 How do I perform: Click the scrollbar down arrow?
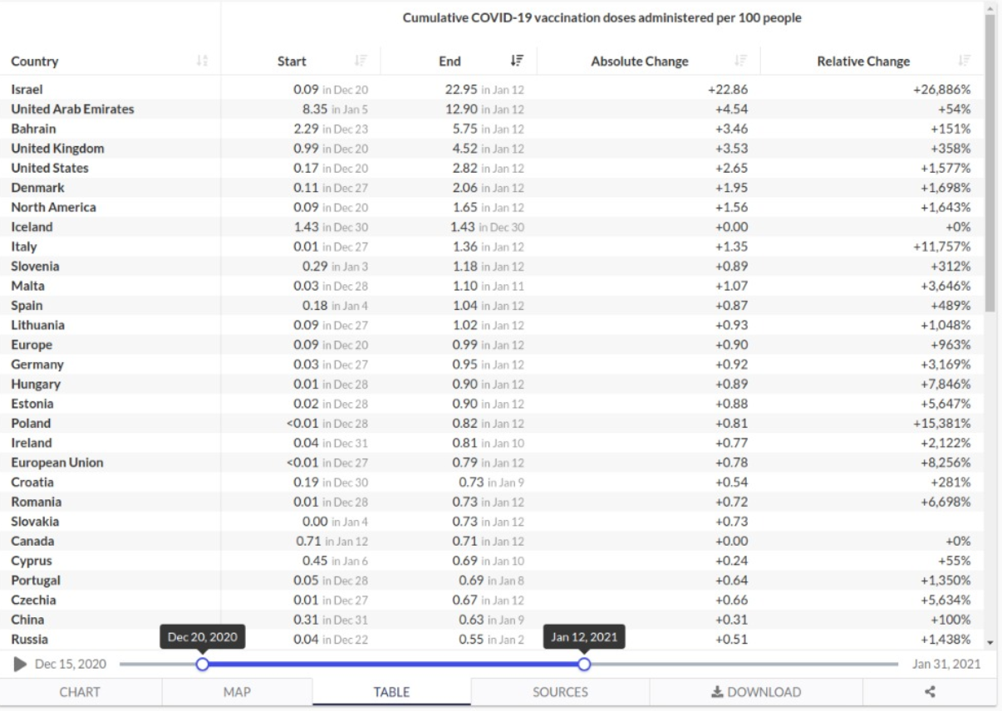pos(989,642)
